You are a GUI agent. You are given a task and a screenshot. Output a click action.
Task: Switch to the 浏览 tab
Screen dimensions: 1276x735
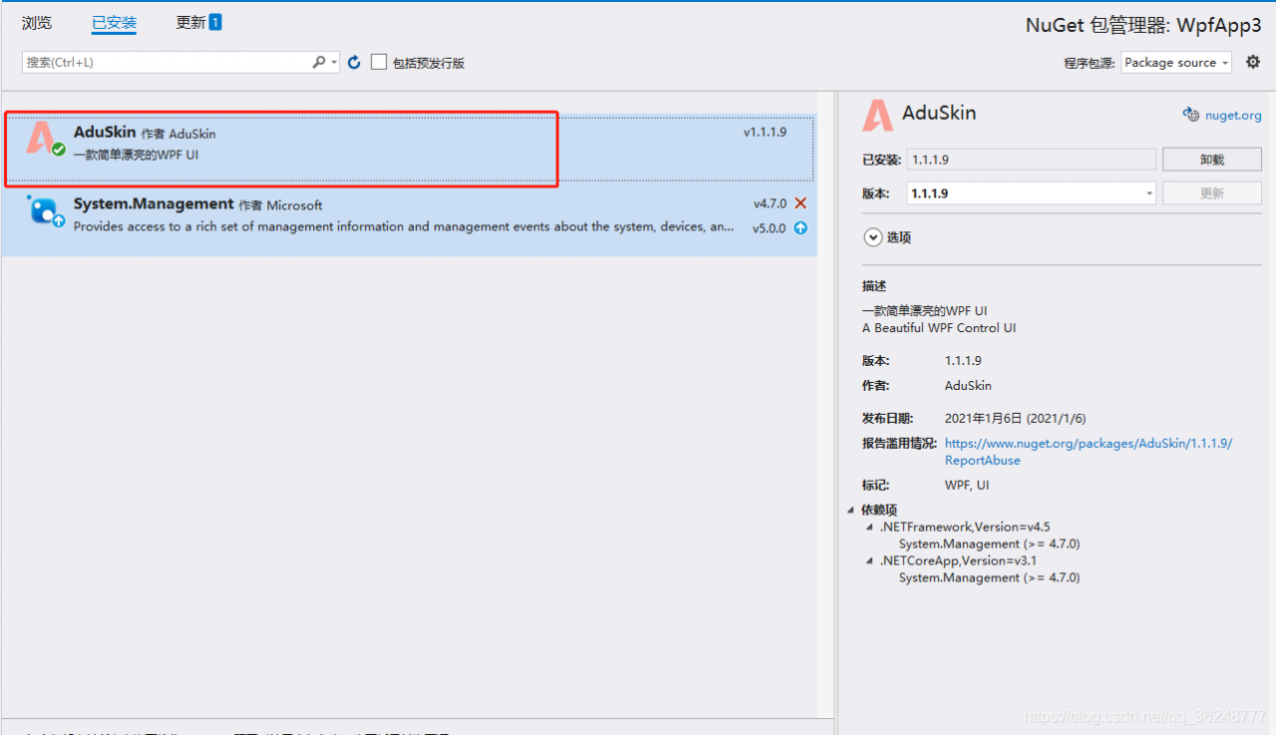pyautogui.click(x=37, y=22)
